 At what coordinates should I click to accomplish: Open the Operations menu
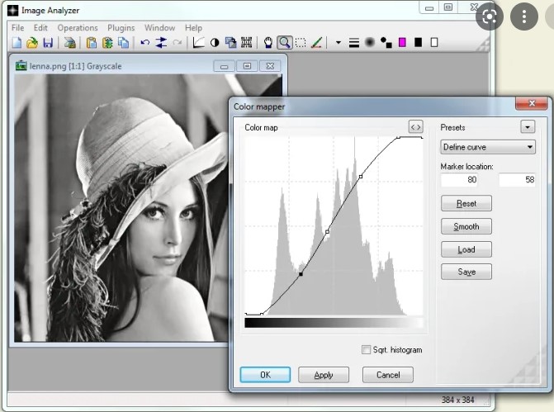click(x=78, y=27)
